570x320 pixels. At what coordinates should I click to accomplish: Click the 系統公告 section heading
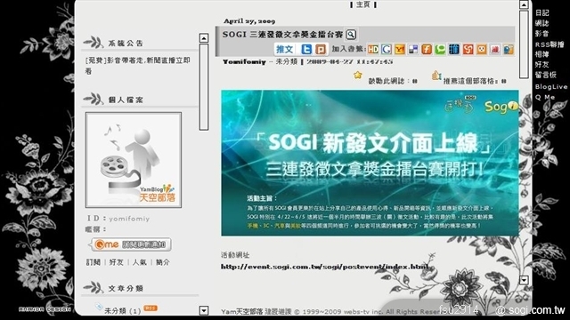126,44
